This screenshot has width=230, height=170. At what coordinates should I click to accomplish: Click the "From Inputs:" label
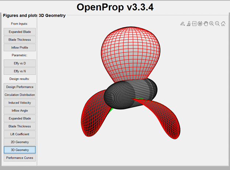(x=20, y=24)
